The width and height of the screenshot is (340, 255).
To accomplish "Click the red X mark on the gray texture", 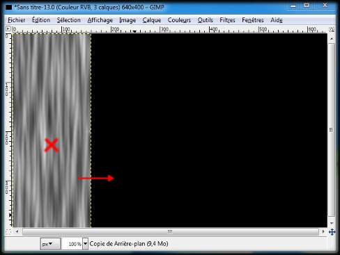I will pos(52,145).
